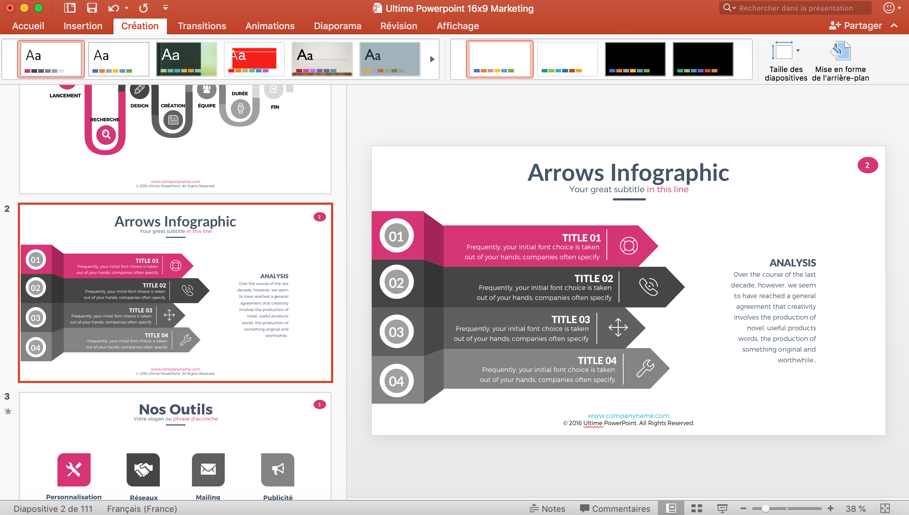
Task: Open the Diaporama tab
Action: coord(337,26)
